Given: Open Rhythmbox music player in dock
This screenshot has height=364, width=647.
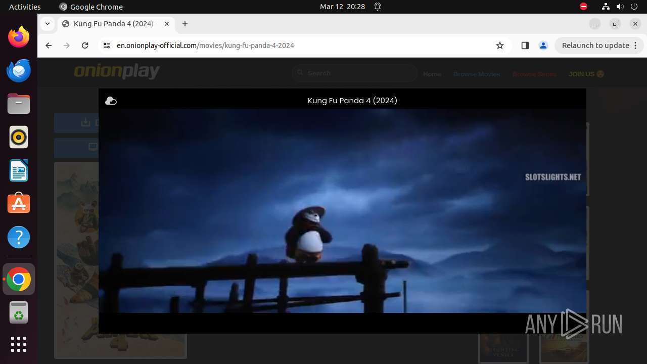Looking at the screenshot, I should click(19, 137).
